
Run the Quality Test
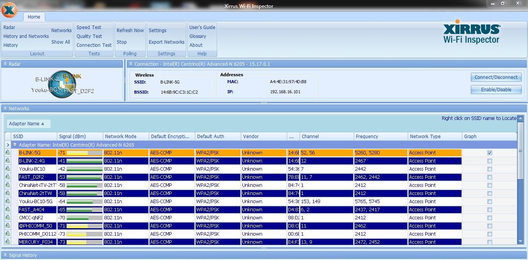(x=89, y=36)
